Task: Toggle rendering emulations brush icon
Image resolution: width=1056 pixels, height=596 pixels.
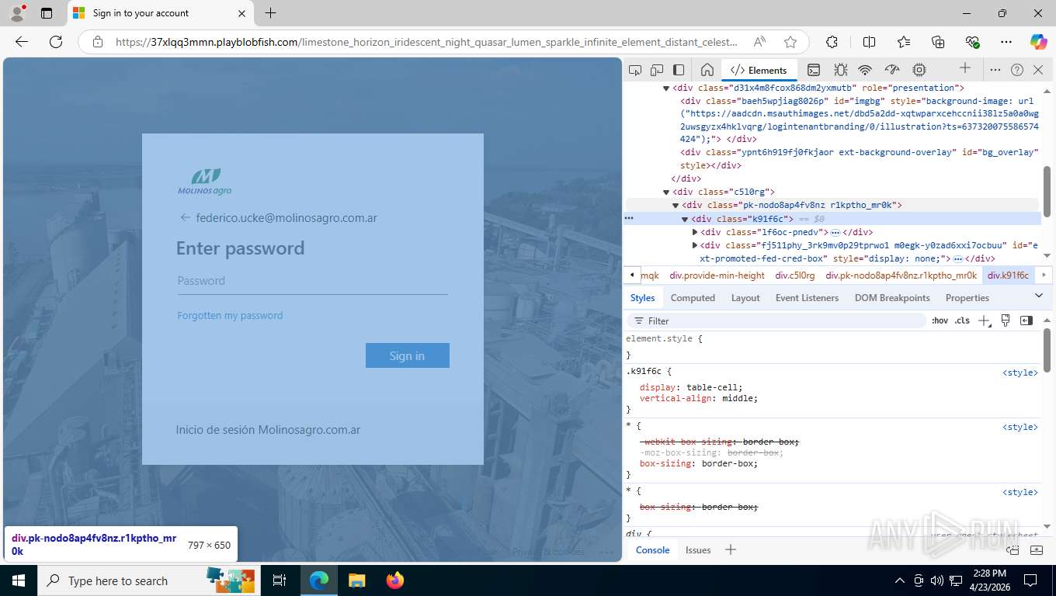Action: pyautogui.click(x=1006, y=321)
